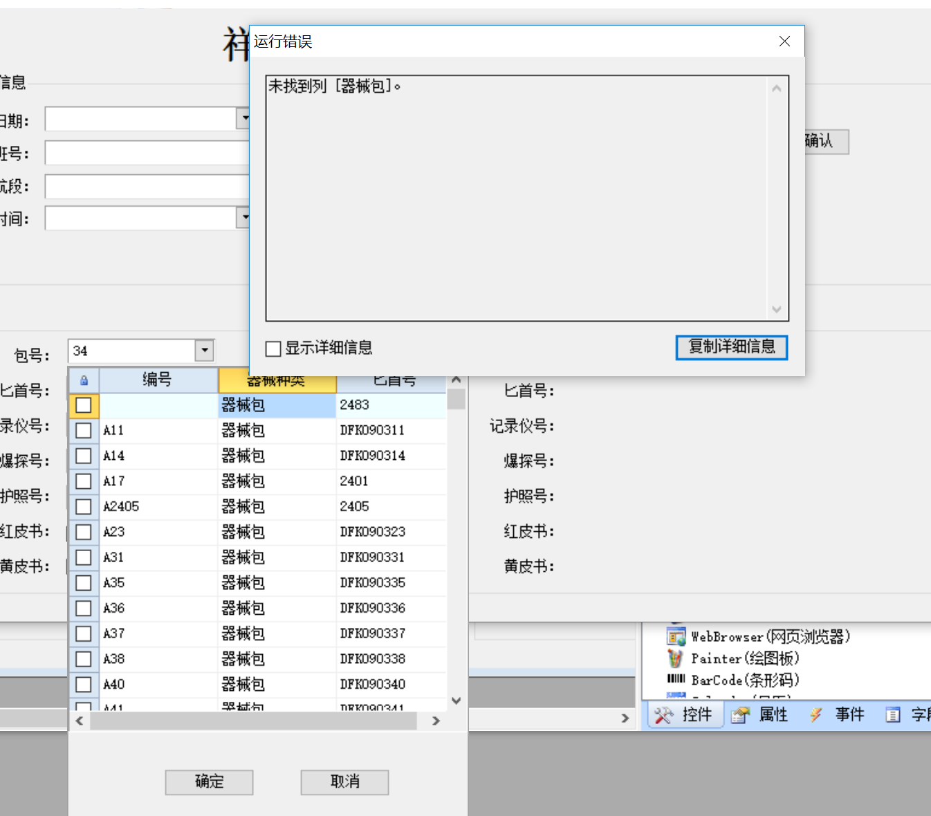Check the row A36 checkbox
The width and height of the screenshot is (931, 816).
coord(84,609)
